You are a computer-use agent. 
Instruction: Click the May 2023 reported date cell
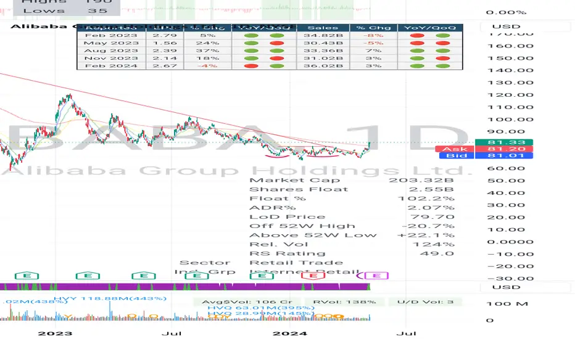pyautogui.click(x=111, y=43)
